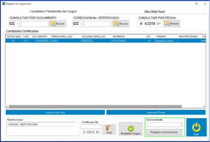Image resolution: width=210 pixels, height=142 pixels.
Task: Click the Salir power button
Action: click(196, 127)
